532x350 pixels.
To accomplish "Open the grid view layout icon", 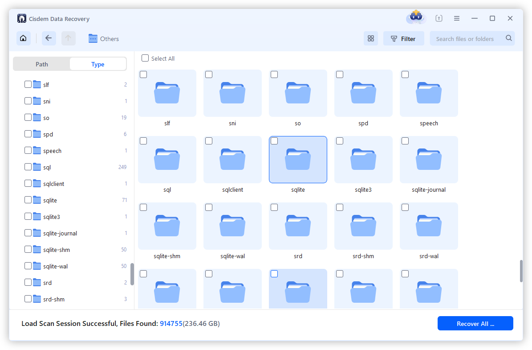I will (x=371, y=38).
